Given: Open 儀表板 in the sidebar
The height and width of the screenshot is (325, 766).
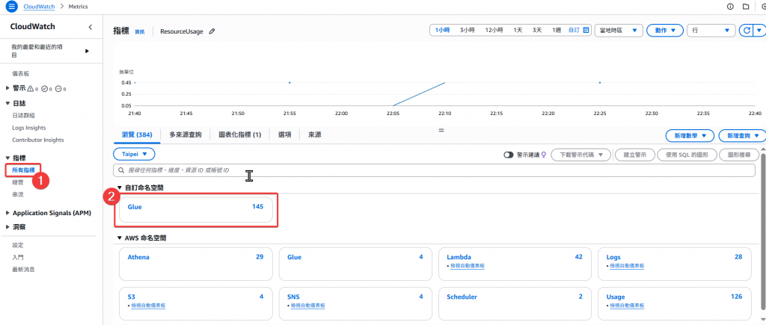Looking at the screenshot, I should tap(20, 74).
